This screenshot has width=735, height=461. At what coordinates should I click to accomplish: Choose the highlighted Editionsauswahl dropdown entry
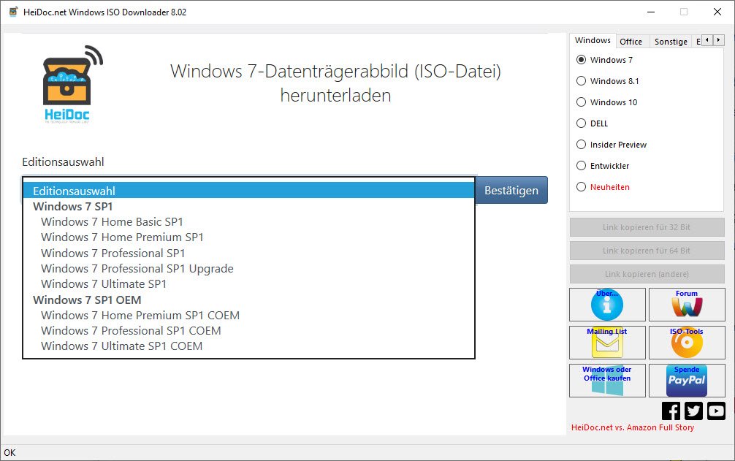[x=248, y=191]
